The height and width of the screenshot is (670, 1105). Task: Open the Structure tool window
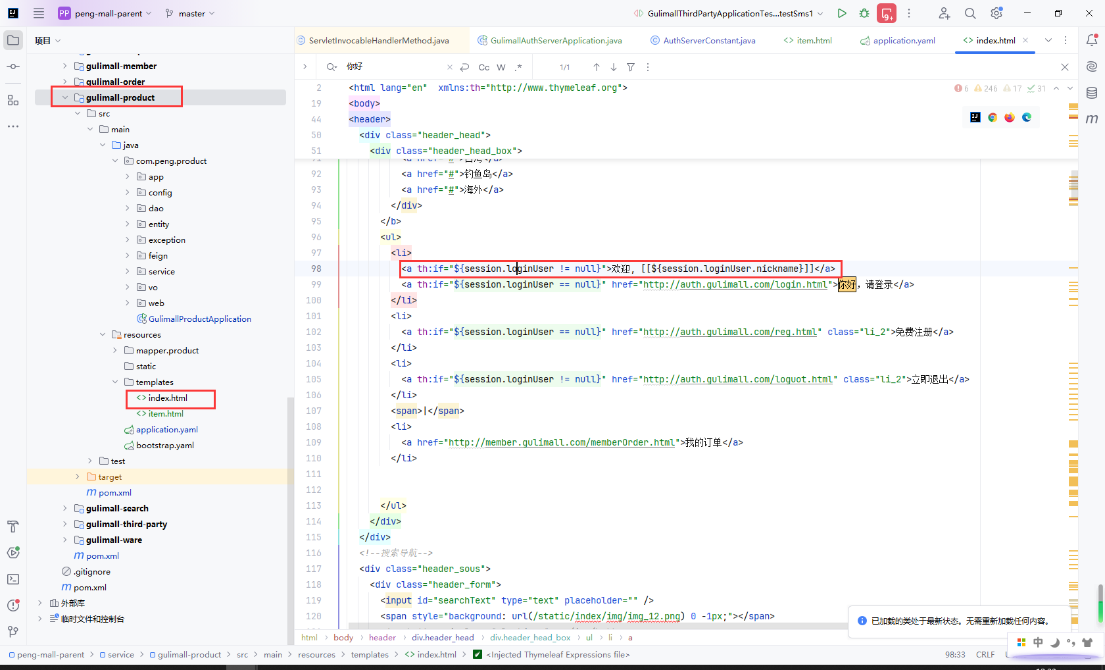click(x=13, y=100)
